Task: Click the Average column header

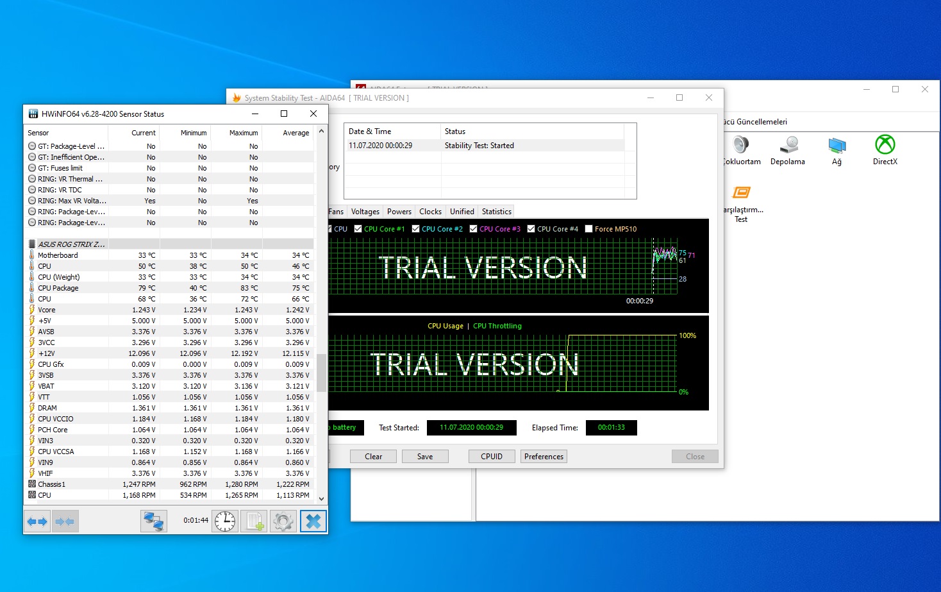Action: click(288, 133)
